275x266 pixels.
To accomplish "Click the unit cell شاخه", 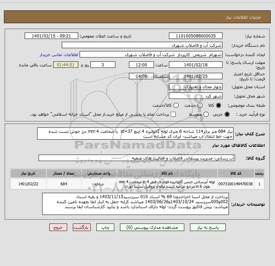I will pos(99,184).
